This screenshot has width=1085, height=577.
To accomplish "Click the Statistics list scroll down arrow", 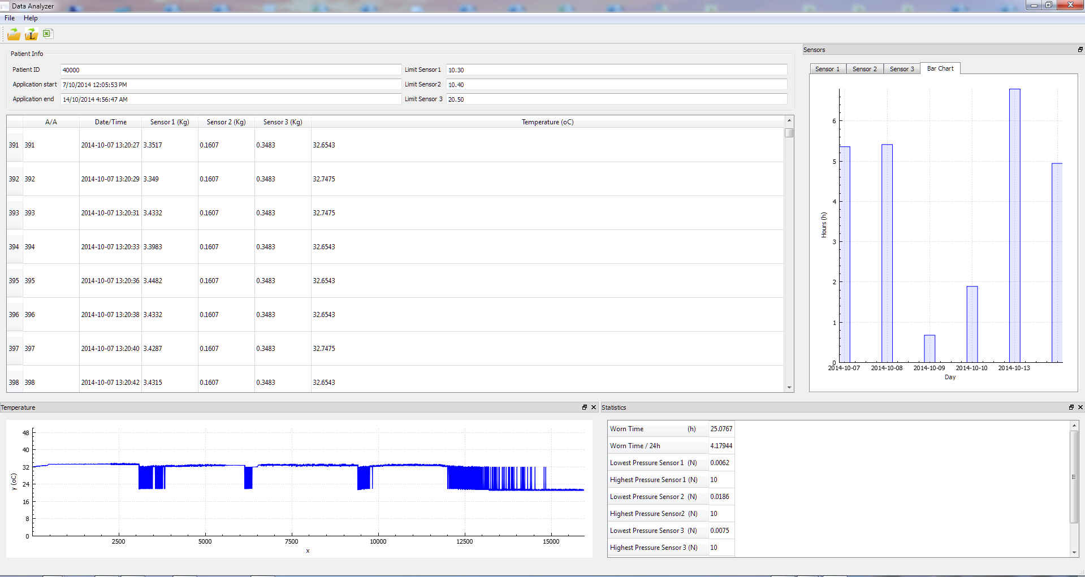I will coord(1074,553).
